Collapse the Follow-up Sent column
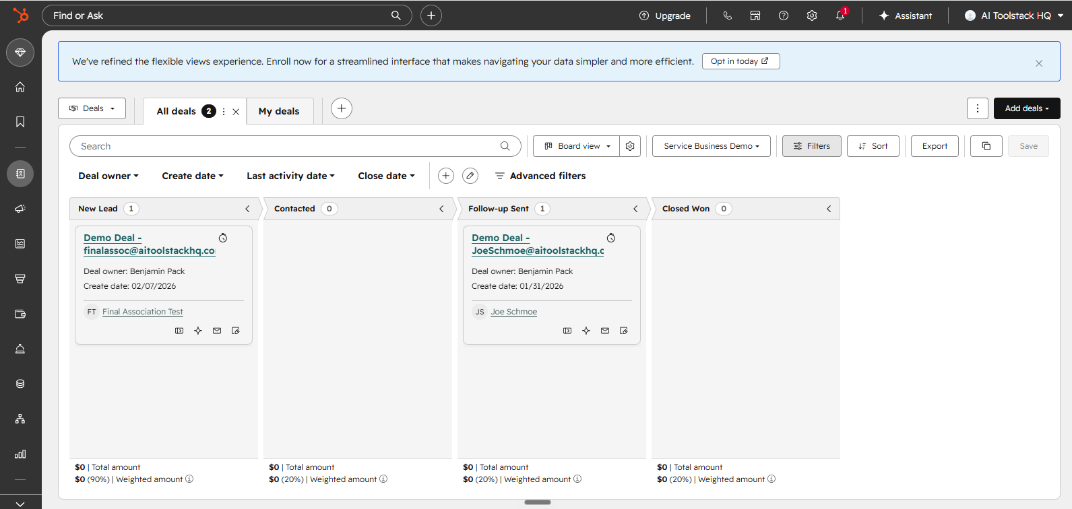 [x=635, y=209]
